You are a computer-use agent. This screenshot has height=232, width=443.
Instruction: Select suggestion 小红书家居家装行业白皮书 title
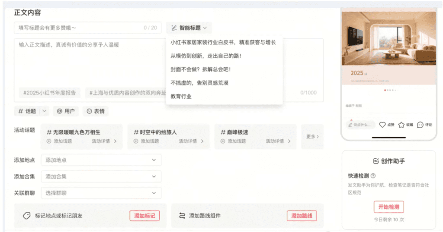click(x=223, y=42)
